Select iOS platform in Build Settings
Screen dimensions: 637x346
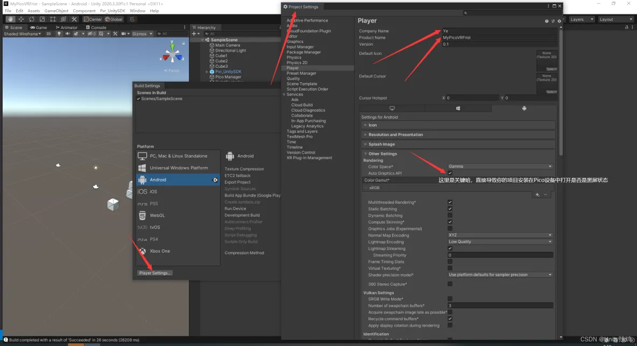pyautogui.click(x=178, y=191)
